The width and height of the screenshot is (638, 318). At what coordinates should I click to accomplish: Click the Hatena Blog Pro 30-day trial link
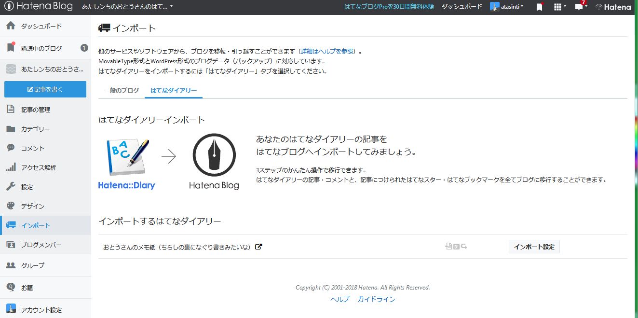pos(389,7)
